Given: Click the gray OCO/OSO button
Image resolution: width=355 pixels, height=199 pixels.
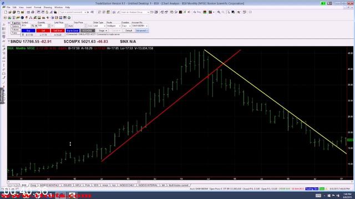Looking at the screenshot, I should (x=88, y=30).
